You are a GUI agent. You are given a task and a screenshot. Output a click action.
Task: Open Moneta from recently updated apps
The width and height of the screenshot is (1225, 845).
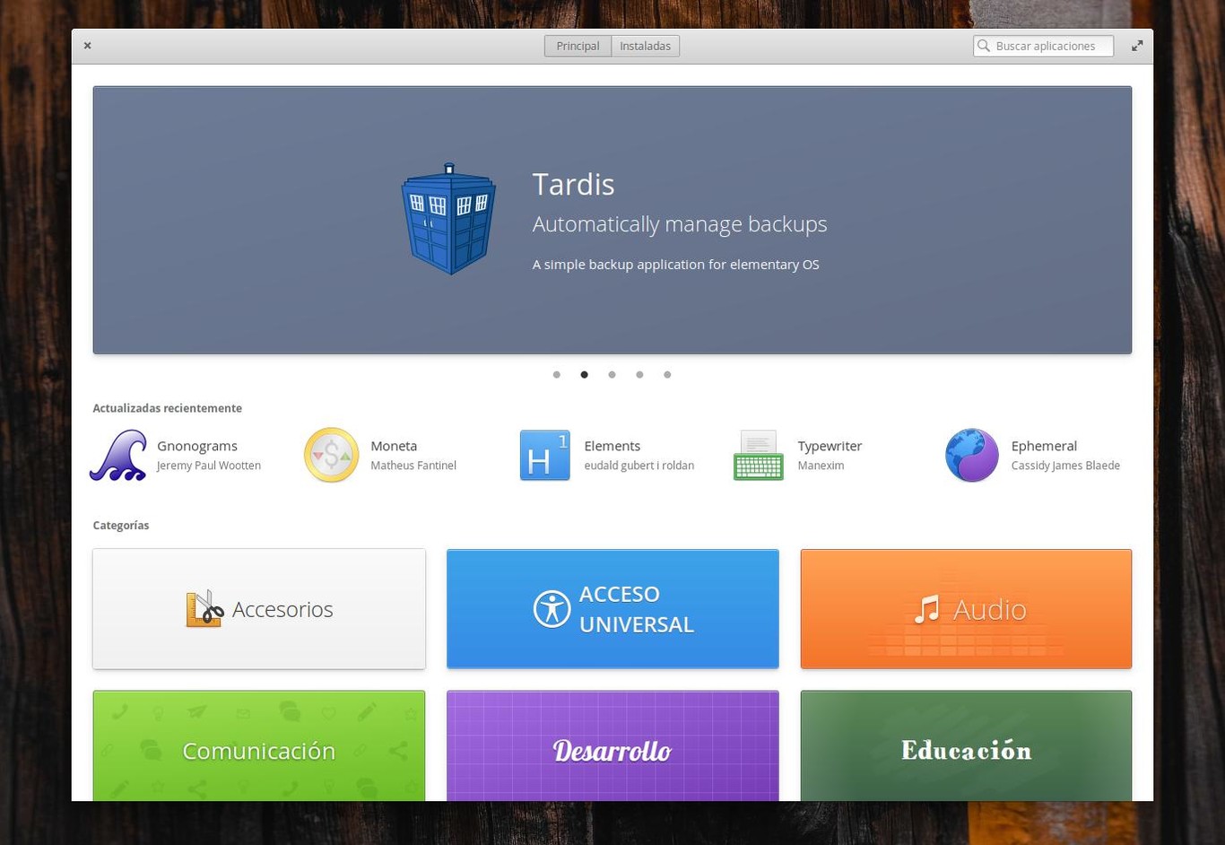coord(331,455)
